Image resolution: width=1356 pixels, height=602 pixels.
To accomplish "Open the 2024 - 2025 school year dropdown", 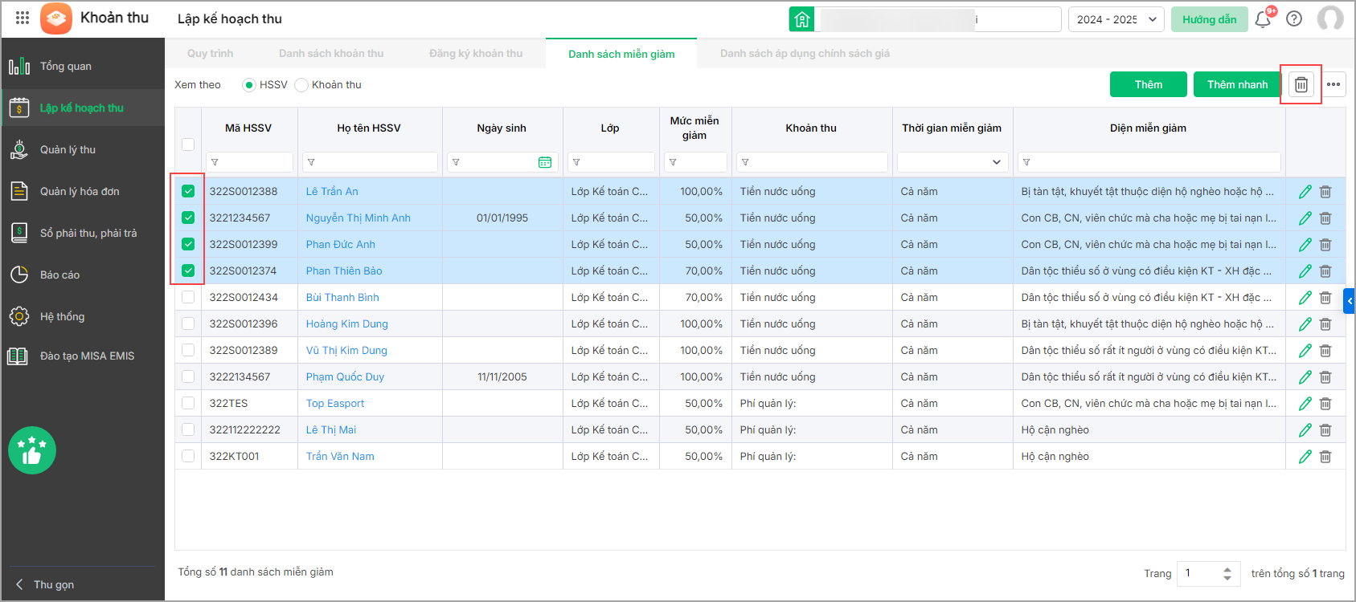I will click(x=1116, y=19).
